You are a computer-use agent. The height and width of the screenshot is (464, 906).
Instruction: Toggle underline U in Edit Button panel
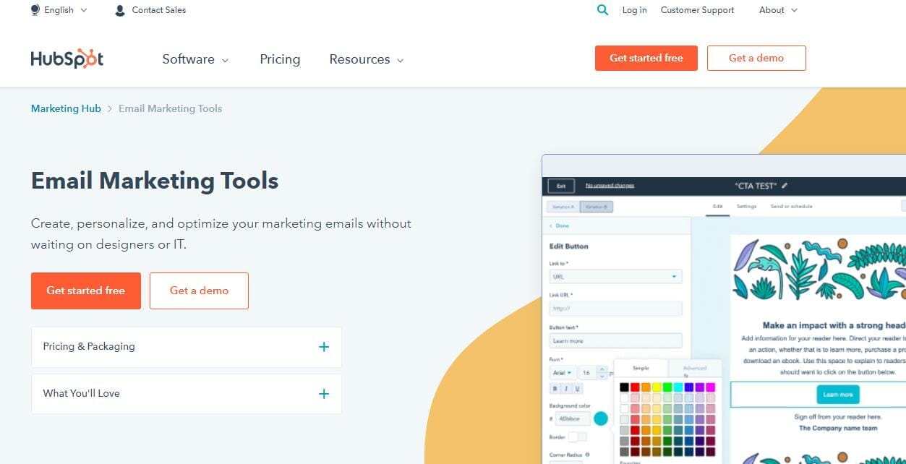[577, 389]
